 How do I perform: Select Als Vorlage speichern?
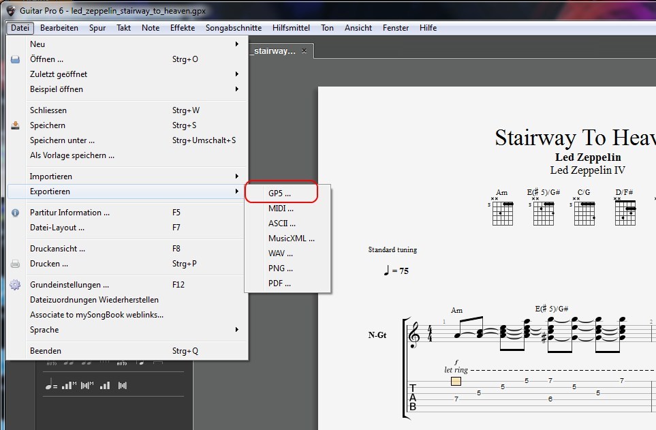125,155
